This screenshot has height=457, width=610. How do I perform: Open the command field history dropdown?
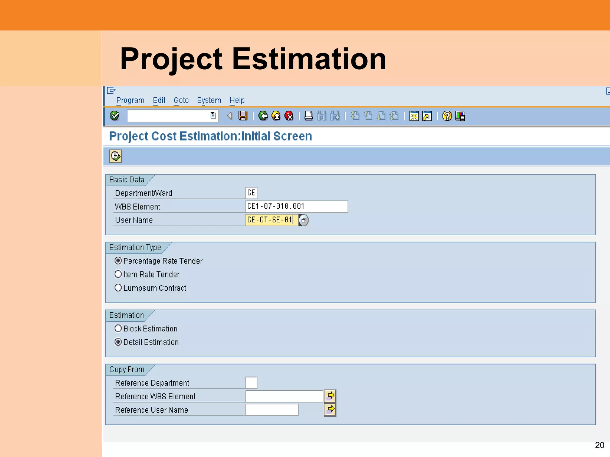pos(213,116)
